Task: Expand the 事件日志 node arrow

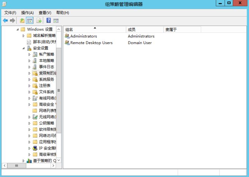Action: pyautogui.click(x=29, y=67)
